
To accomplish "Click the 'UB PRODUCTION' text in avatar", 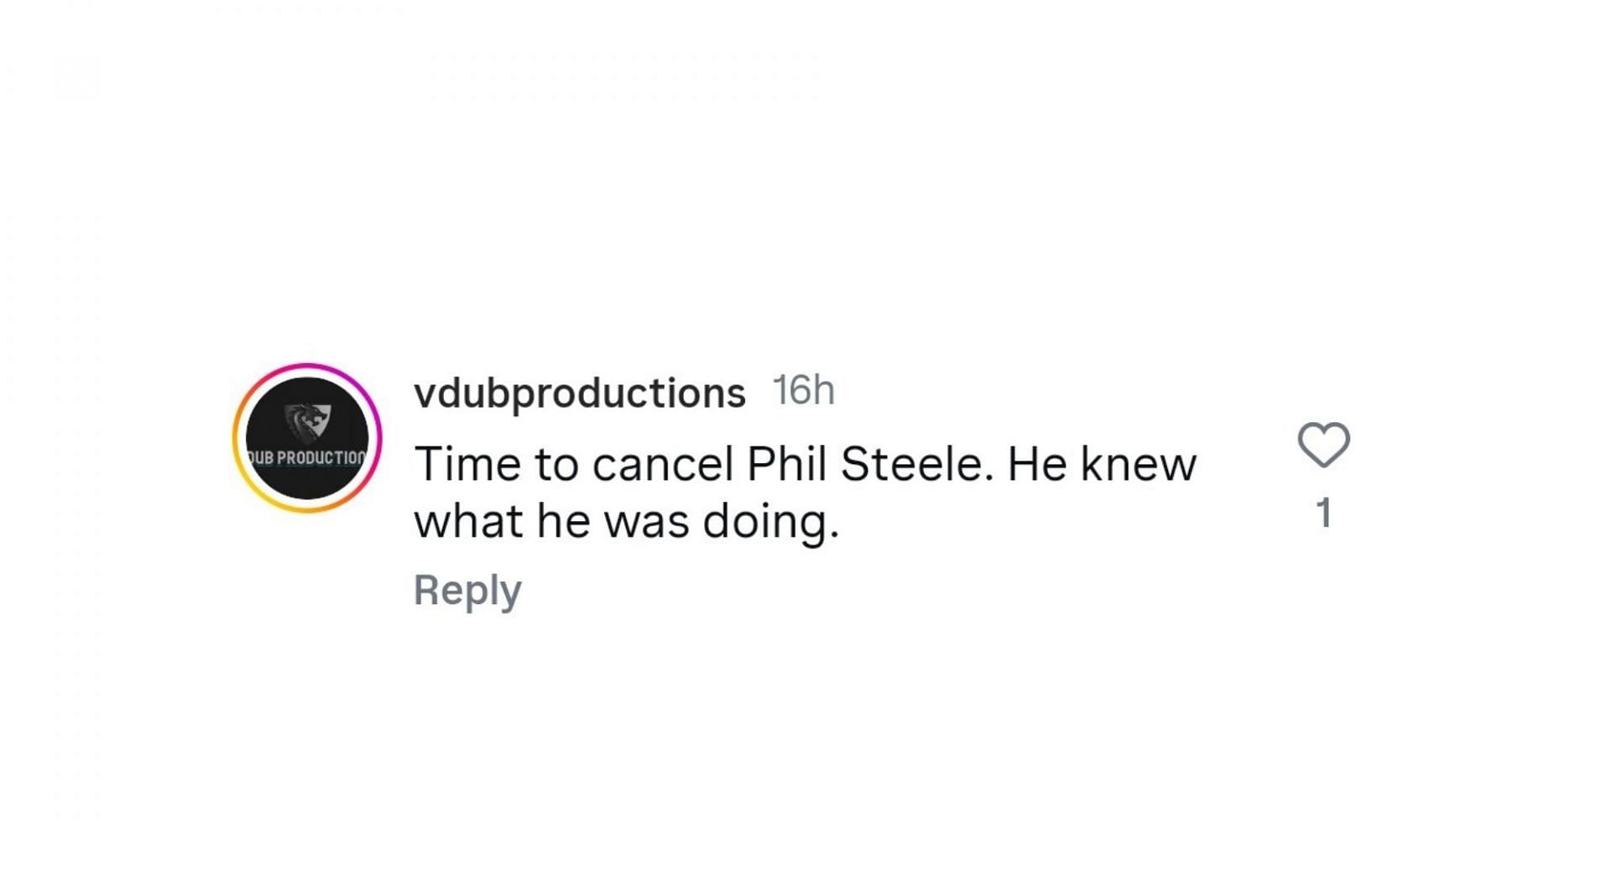I will coord(307,457).
